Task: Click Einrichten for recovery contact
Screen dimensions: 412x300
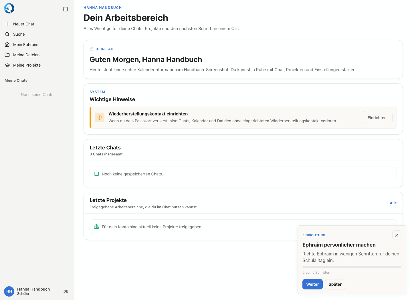Action: pos(377,118)
